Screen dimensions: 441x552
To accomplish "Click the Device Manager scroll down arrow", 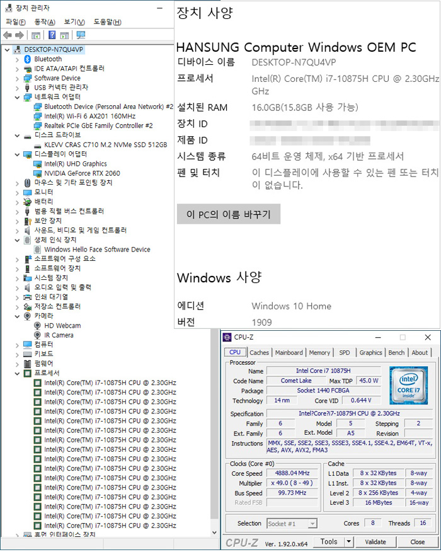I will [214, 532].
